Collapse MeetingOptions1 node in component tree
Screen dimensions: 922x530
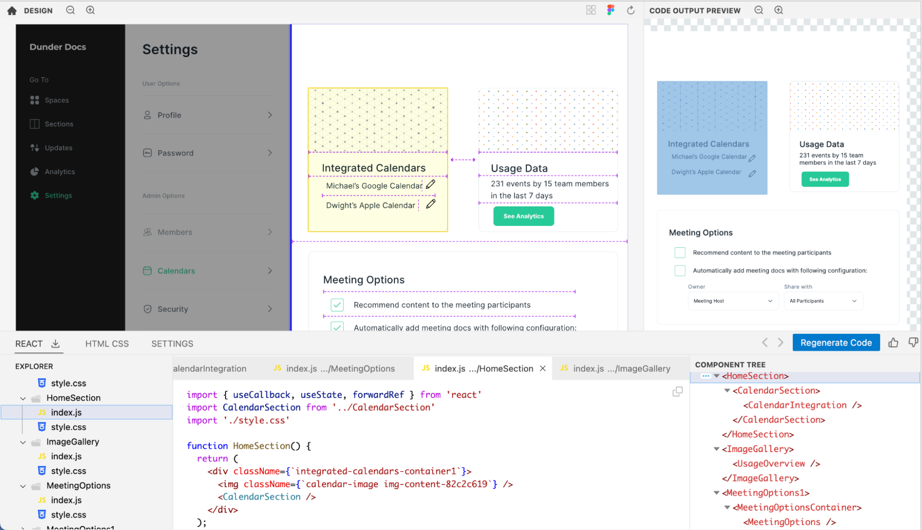(717, 493)
